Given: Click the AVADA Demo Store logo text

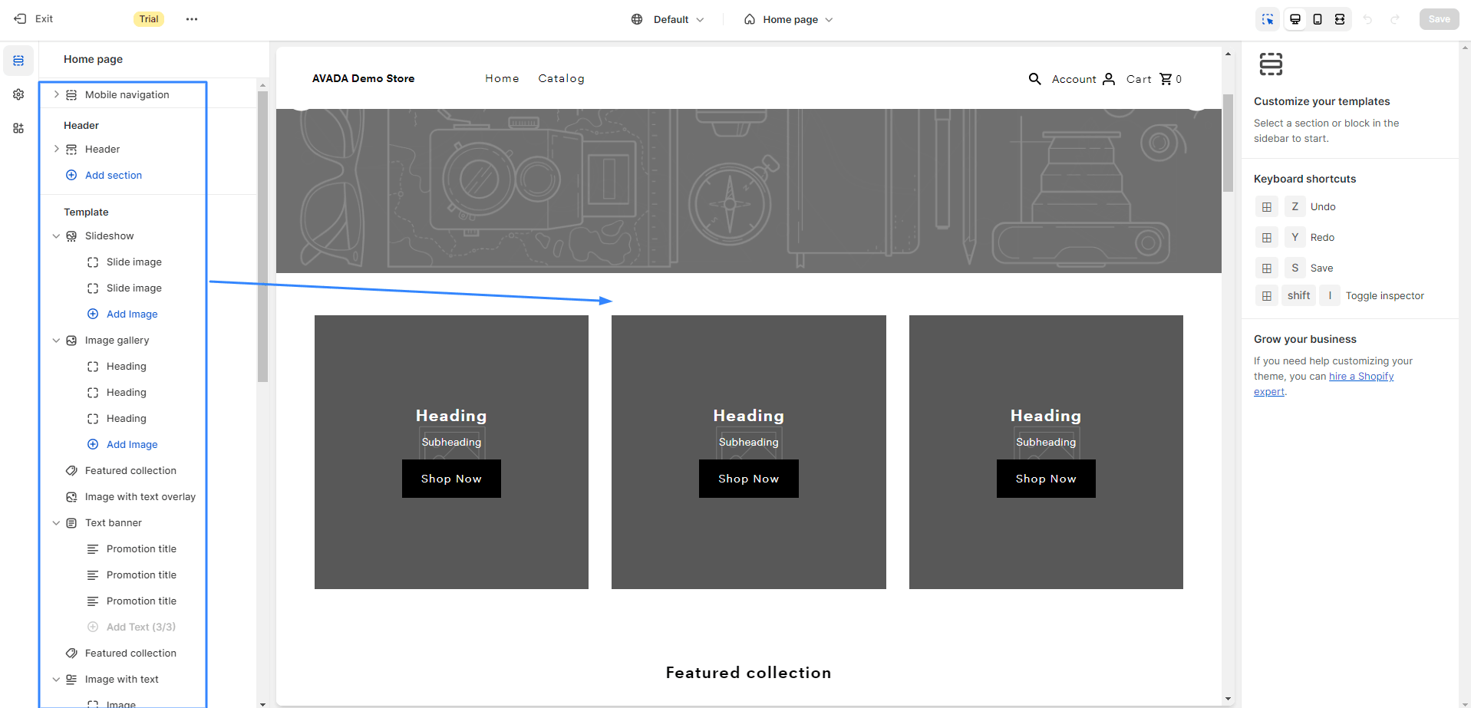Looking at the screenshot, I should pyautogui.click(x=363, y=78).
